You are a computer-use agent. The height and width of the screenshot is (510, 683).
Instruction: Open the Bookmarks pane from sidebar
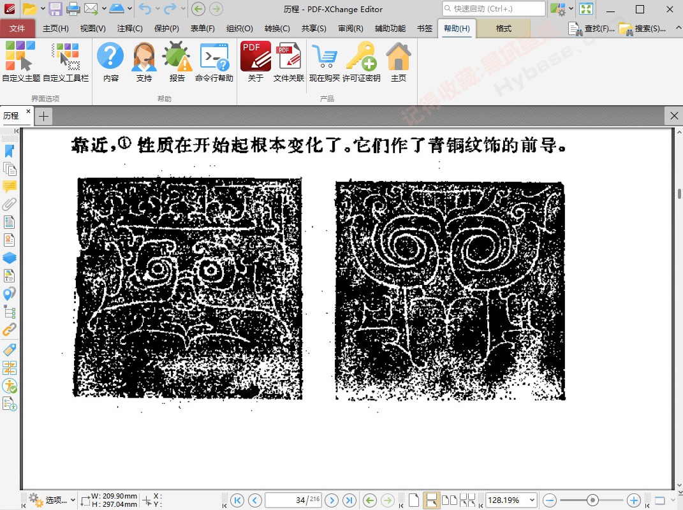tap(9, 151)
